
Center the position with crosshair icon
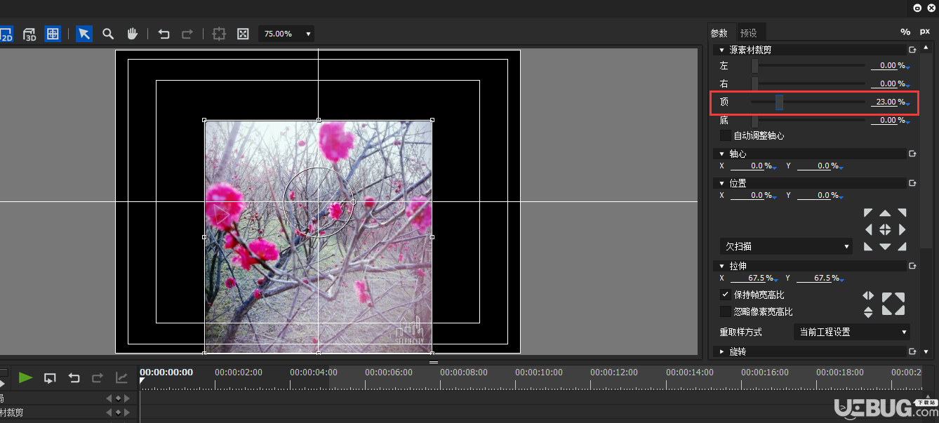tap(885, 229)
